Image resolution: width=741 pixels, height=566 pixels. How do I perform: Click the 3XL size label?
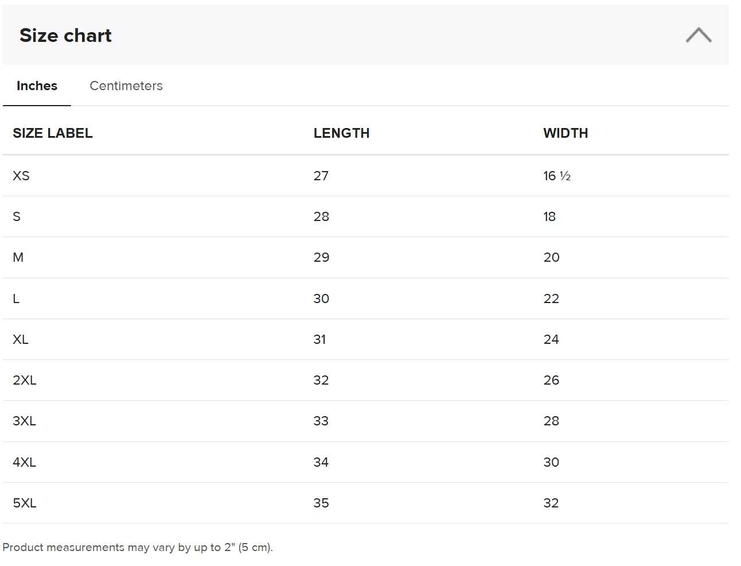[x=25, y=421]
